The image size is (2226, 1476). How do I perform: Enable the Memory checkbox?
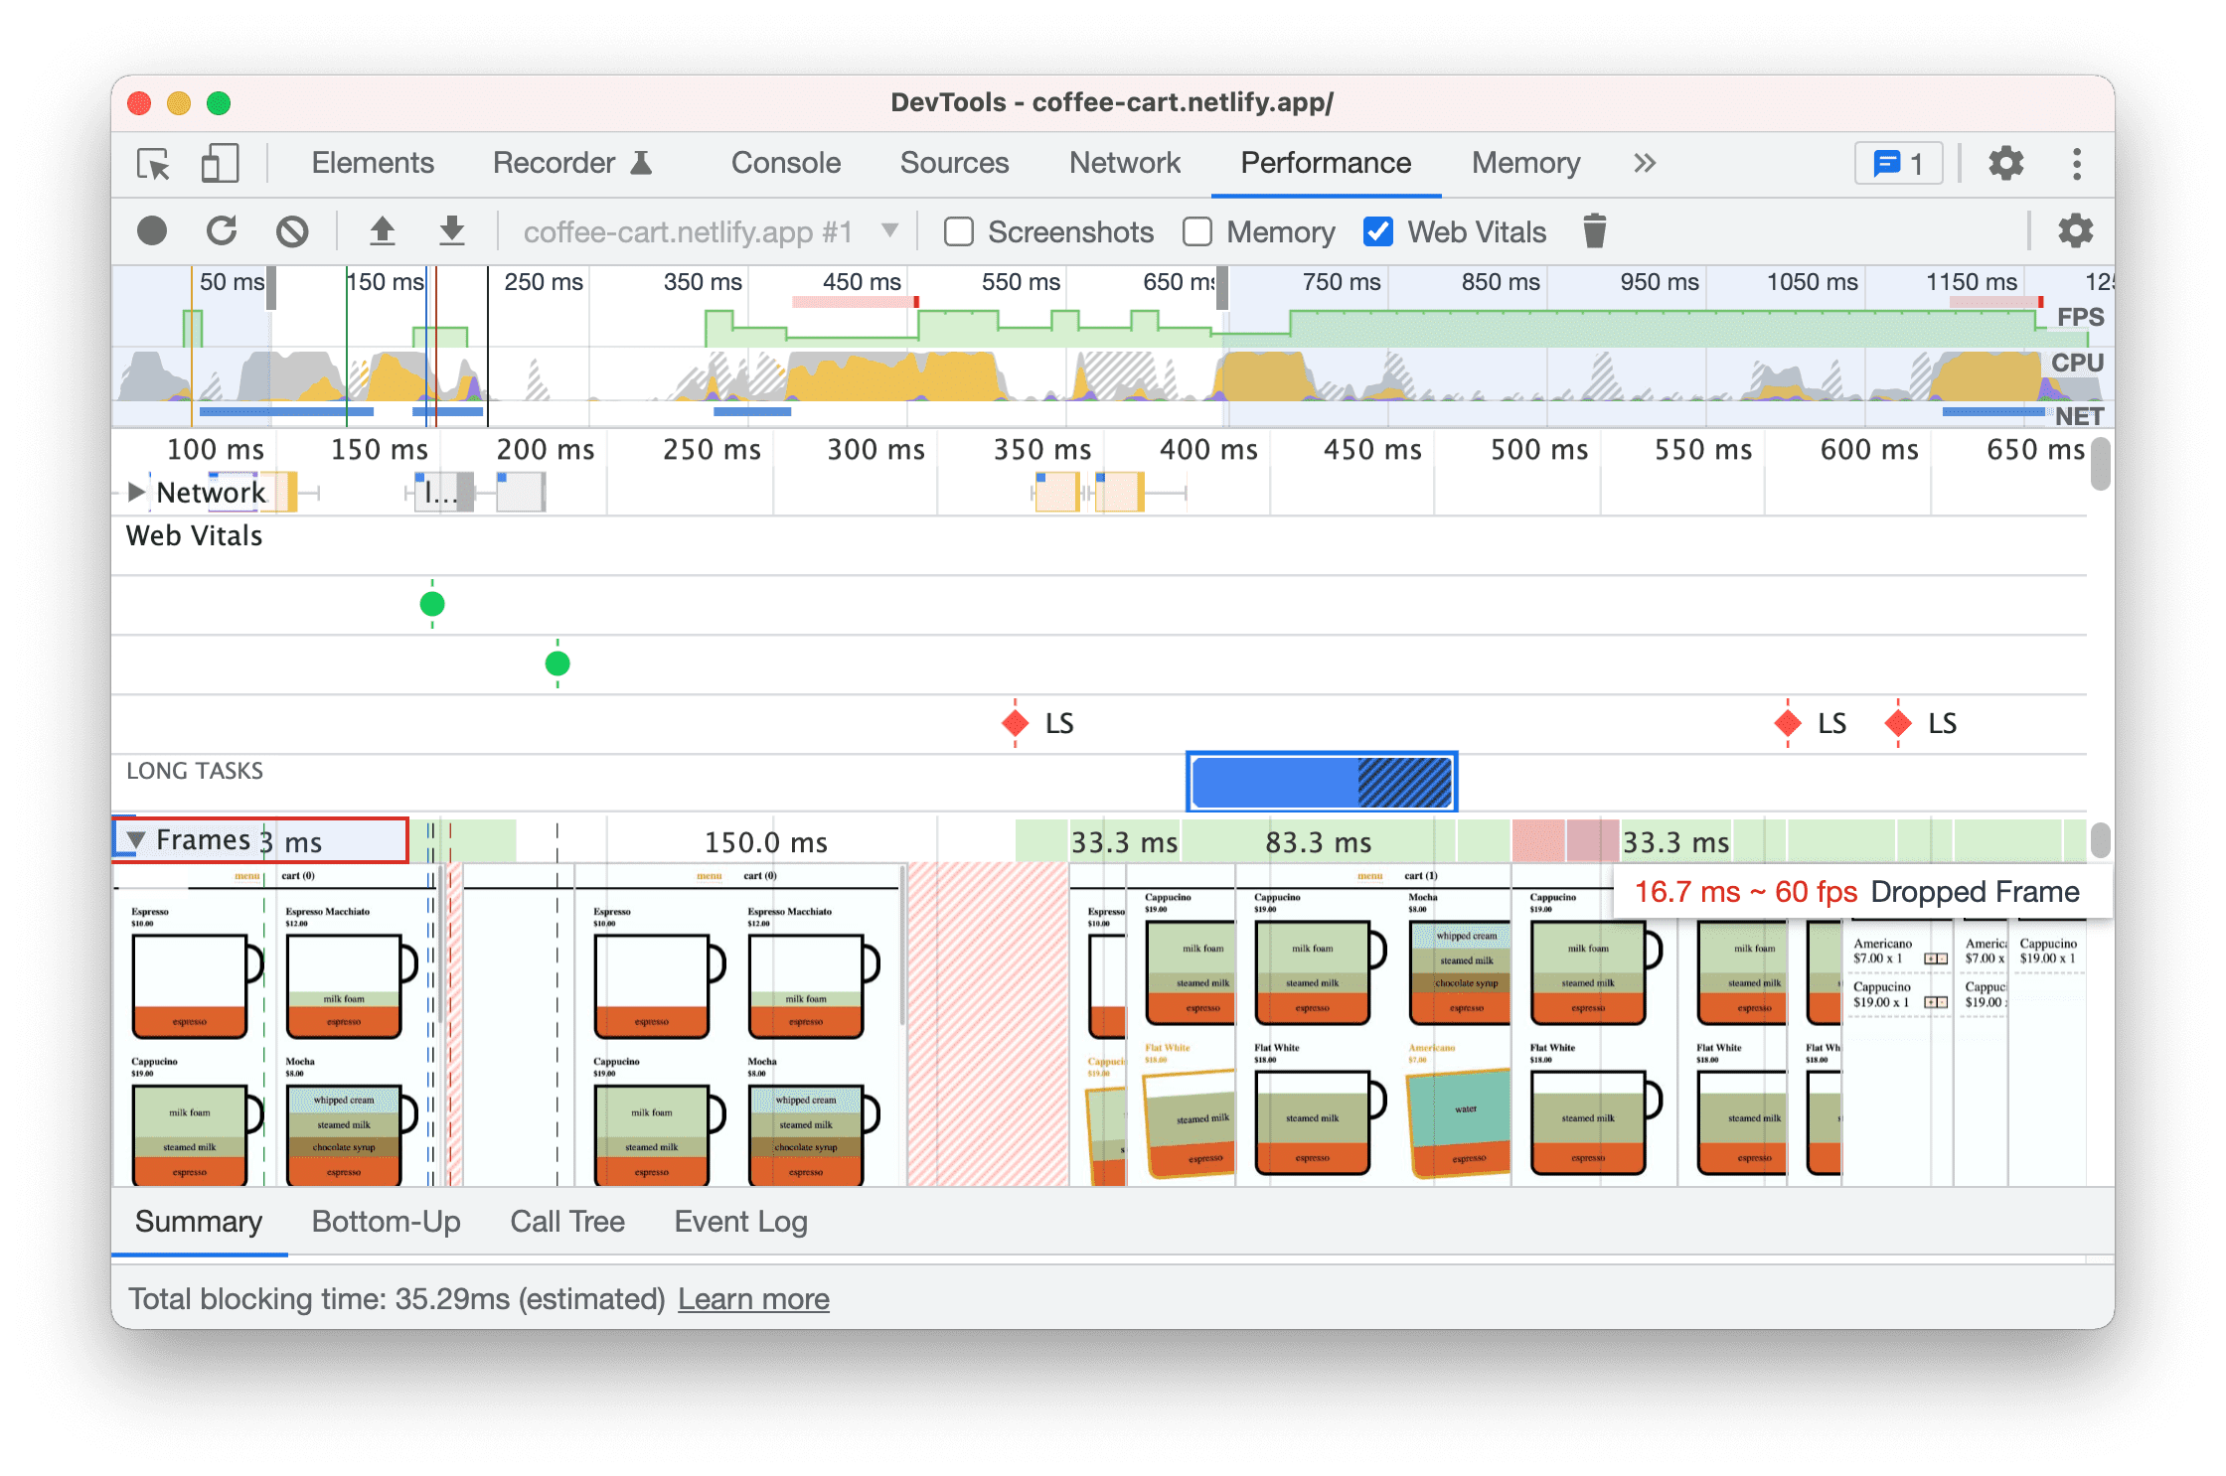1192,230
